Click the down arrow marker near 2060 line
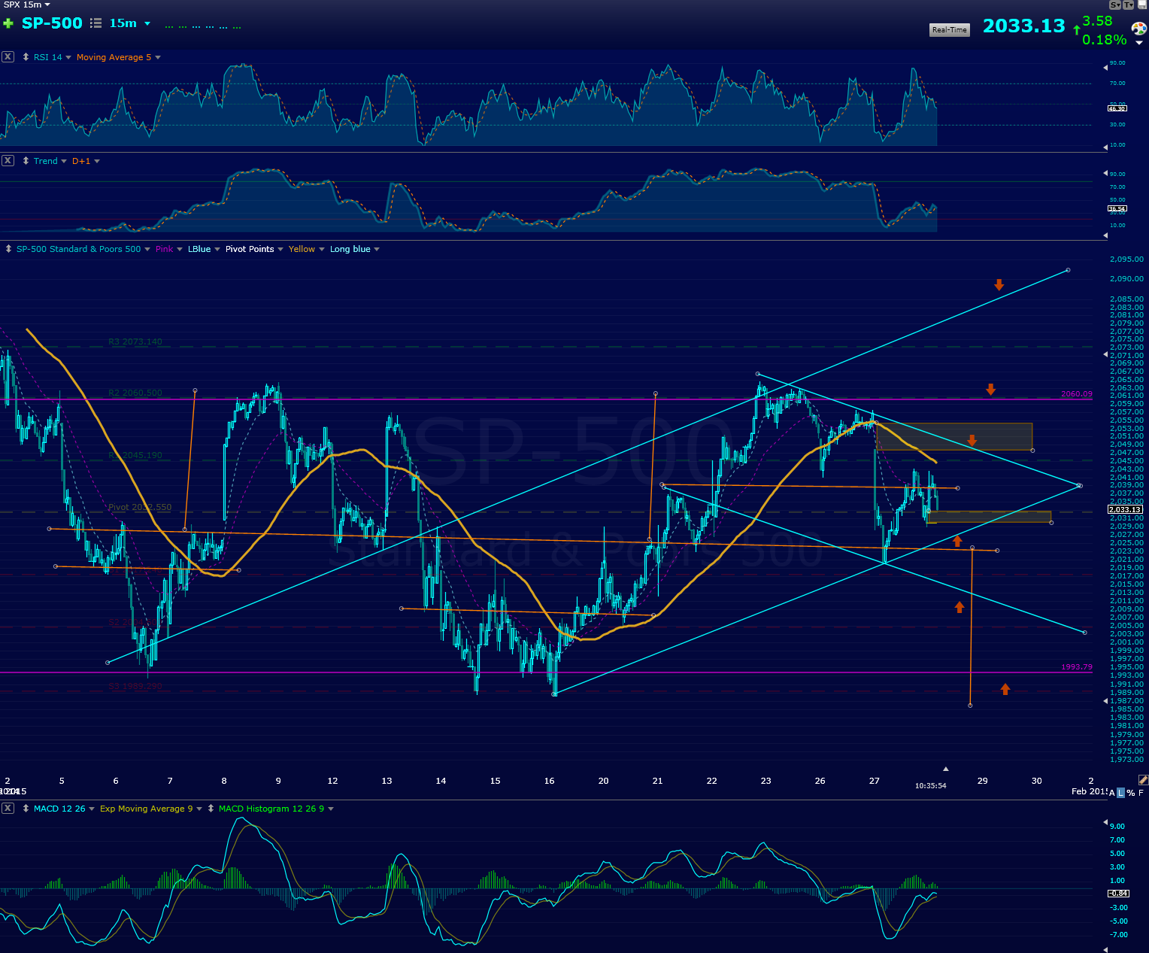 point(991,389)
